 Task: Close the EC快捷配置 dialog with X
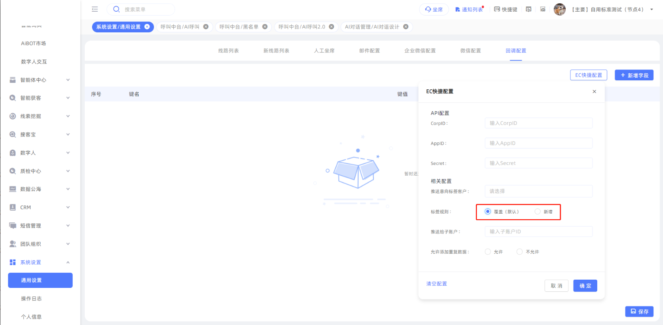pos(594,92)
